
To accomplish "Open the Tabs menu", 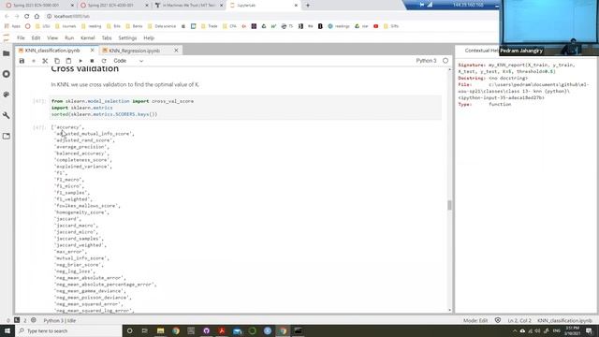I will [x=107, y=37].
